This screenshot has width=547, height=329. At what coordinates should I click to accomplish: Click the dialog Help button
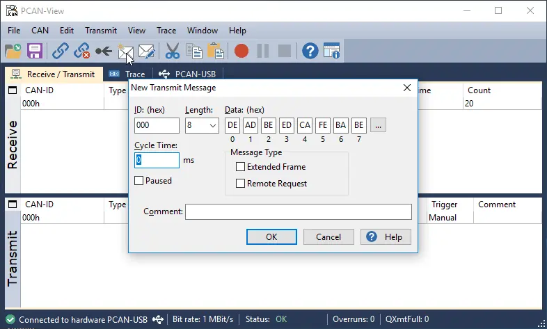(386, 237)
